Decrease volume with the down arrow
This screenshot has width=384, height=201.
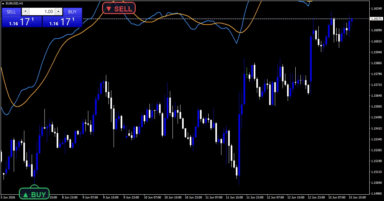point(25,12)
